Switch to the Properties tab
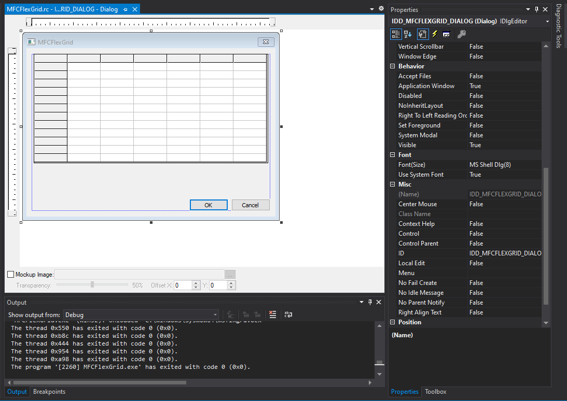567x401 pixels. pyautogui.click(x=405, y=392)
